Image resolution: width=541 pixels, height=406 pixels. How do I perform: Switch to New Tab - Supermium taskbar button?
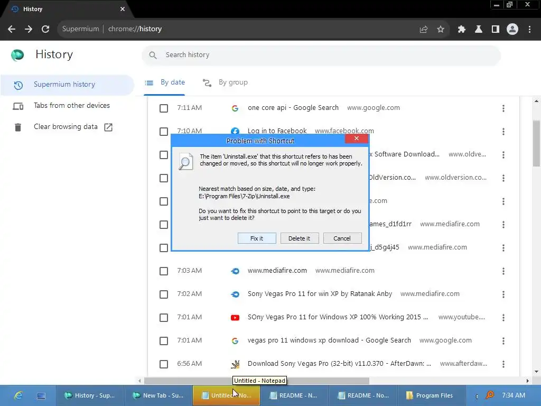158,395
